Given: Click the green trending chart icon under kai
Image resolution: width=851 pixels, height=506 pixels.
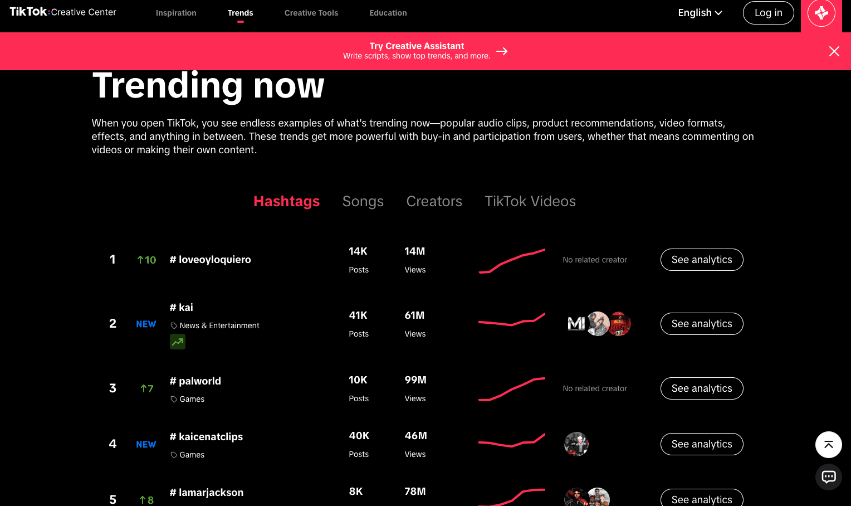Looking at the screenshot, I should pyautogui.click(x=177, y=342).
